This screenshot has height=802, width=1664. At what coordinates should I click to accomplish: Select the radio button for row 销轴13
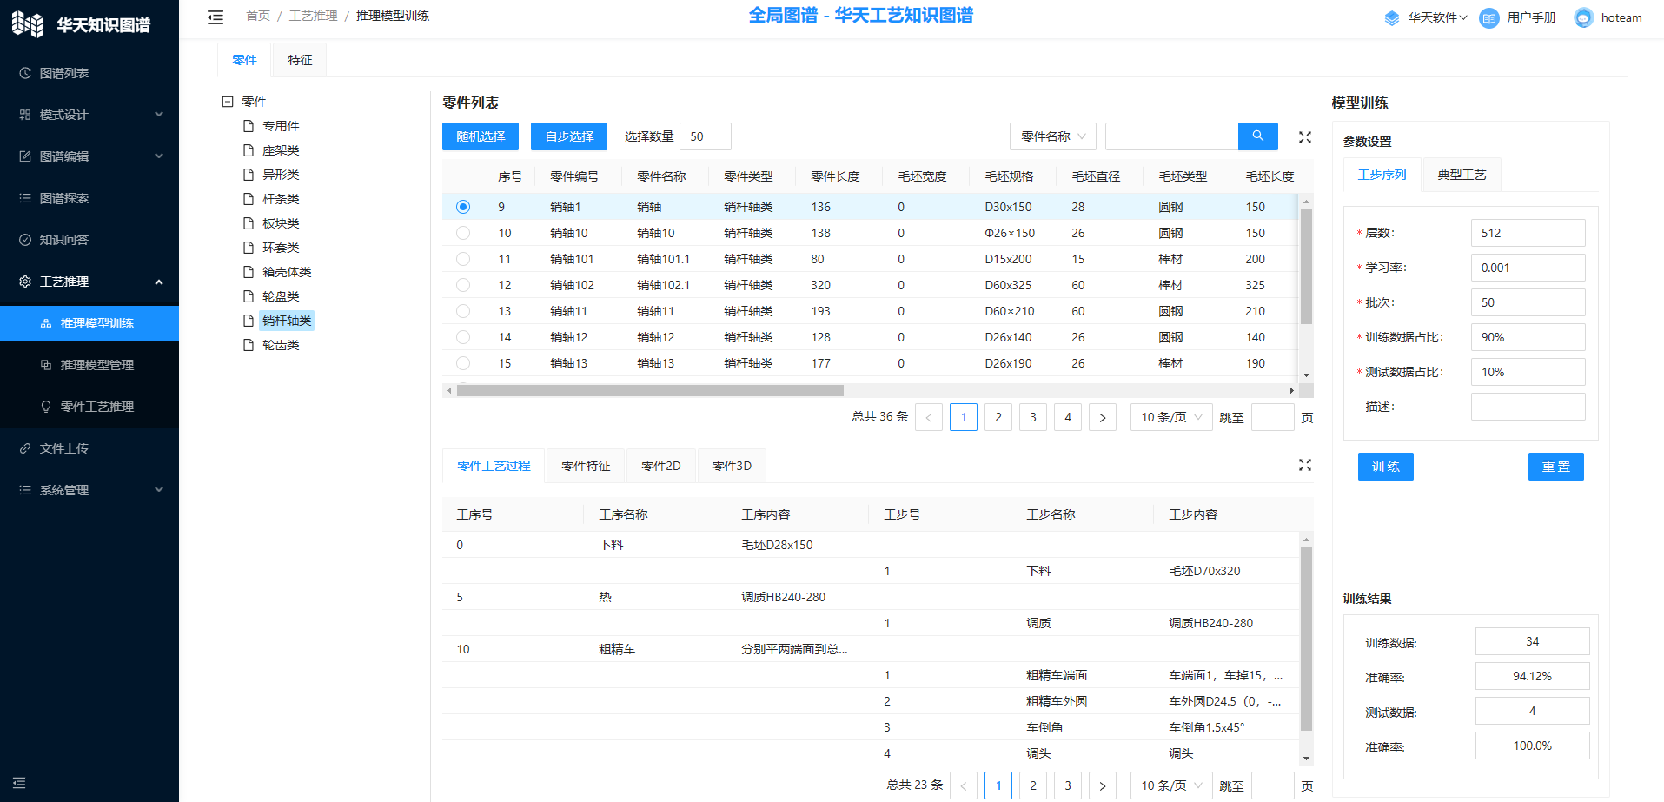pyautogui.click(x=463, y=363)
